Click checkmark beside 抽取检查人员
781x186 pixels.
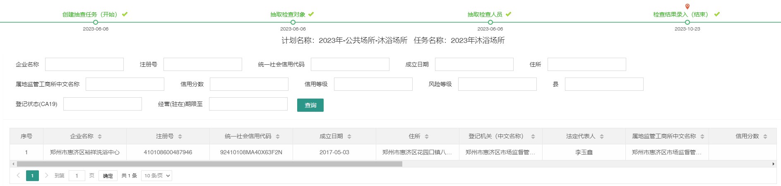pos(508,14)
